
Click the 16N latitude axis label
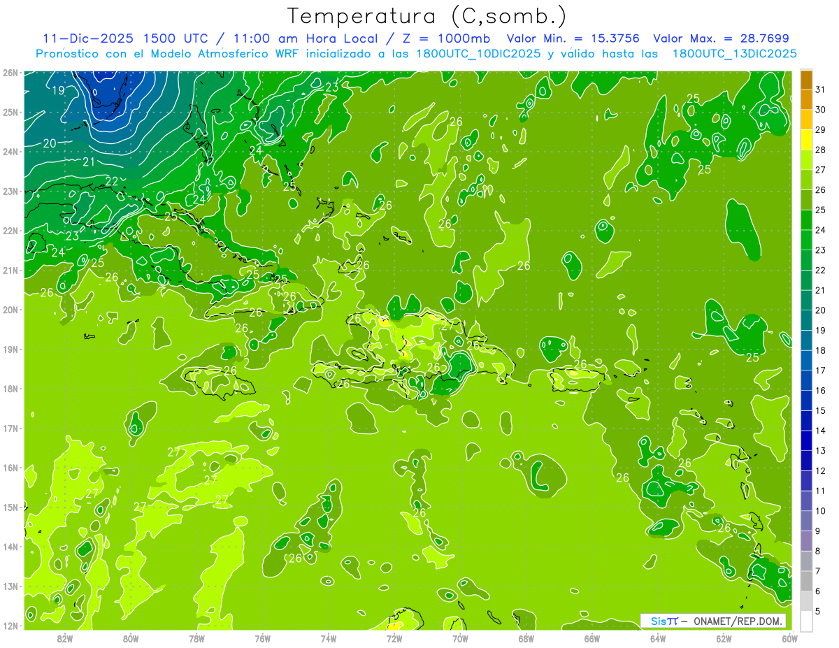click(x=10, y=468)
